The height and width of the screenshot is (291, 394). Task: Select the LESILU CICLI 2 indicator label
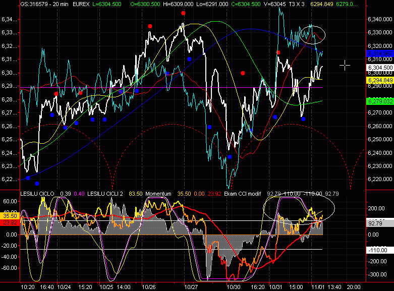pyautogui.click(x=107, y=194)
